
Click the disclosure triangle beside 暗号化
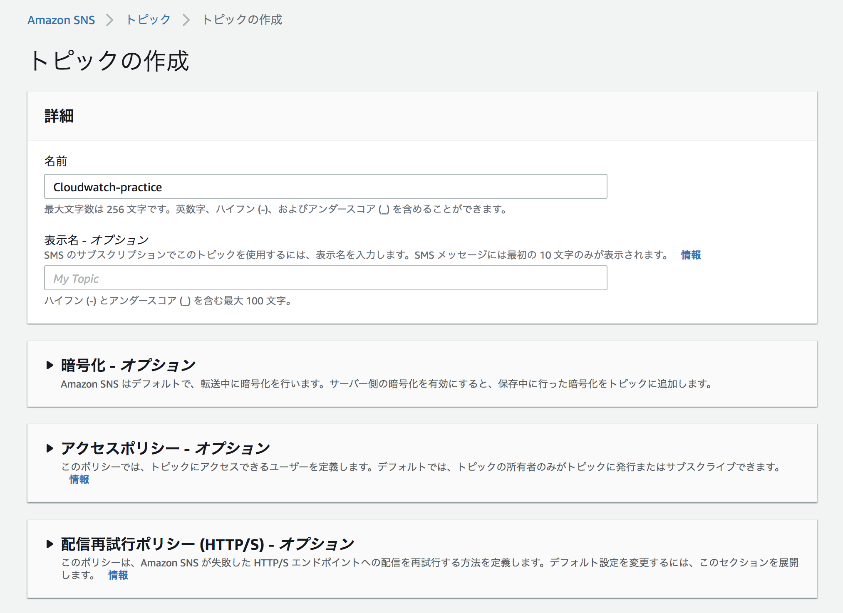click(x=50, y=365)
